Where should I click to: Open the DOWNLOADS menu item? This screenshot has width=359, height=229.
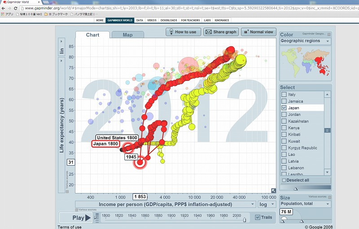[x=169, y=20]
